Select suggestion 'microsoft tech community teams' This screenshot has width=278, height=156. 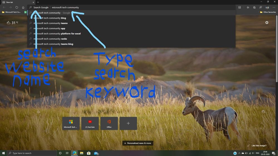pyautogui.click(x=131, y=23)
